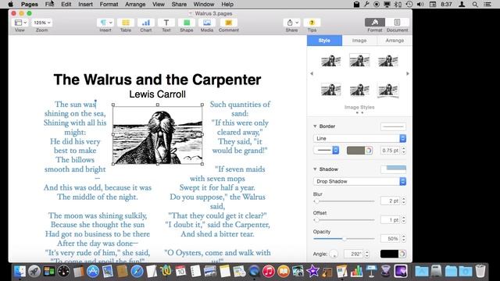Click the border color well
Image resolution: width=500 pixels, height=281 pixels.
point(355,151)
